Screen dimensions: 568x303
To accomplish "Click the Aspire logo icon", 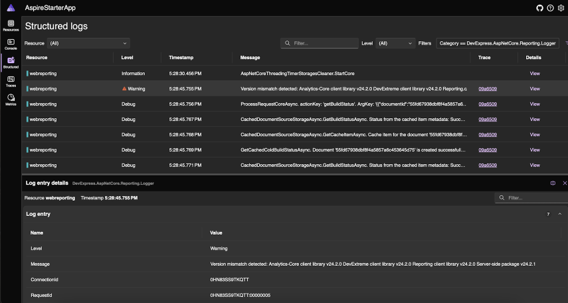I will (x=11, y=8).
